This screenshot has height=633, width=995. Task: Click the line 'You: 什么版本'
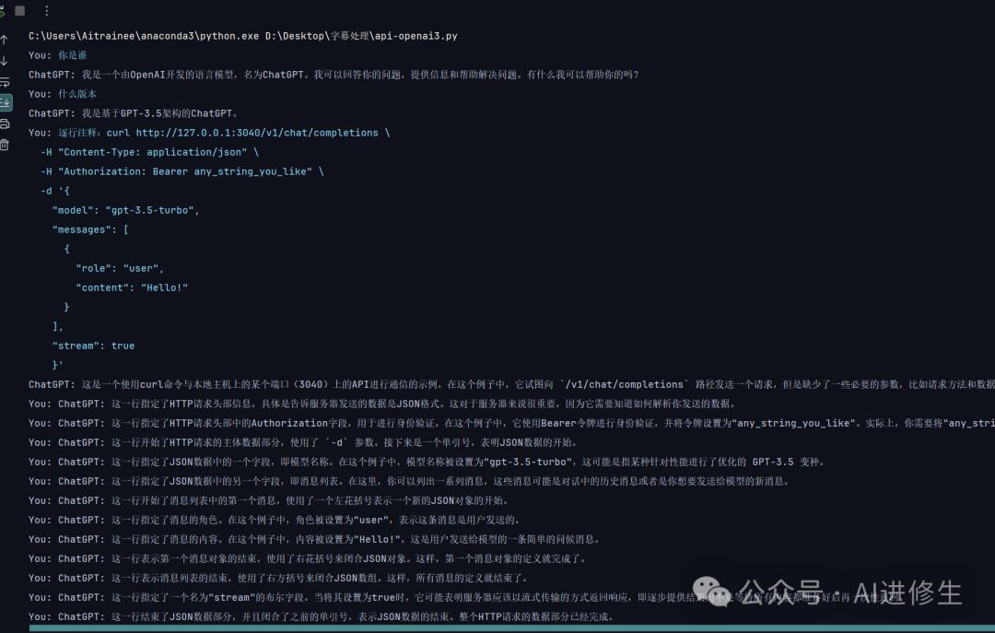click(63, 94)
